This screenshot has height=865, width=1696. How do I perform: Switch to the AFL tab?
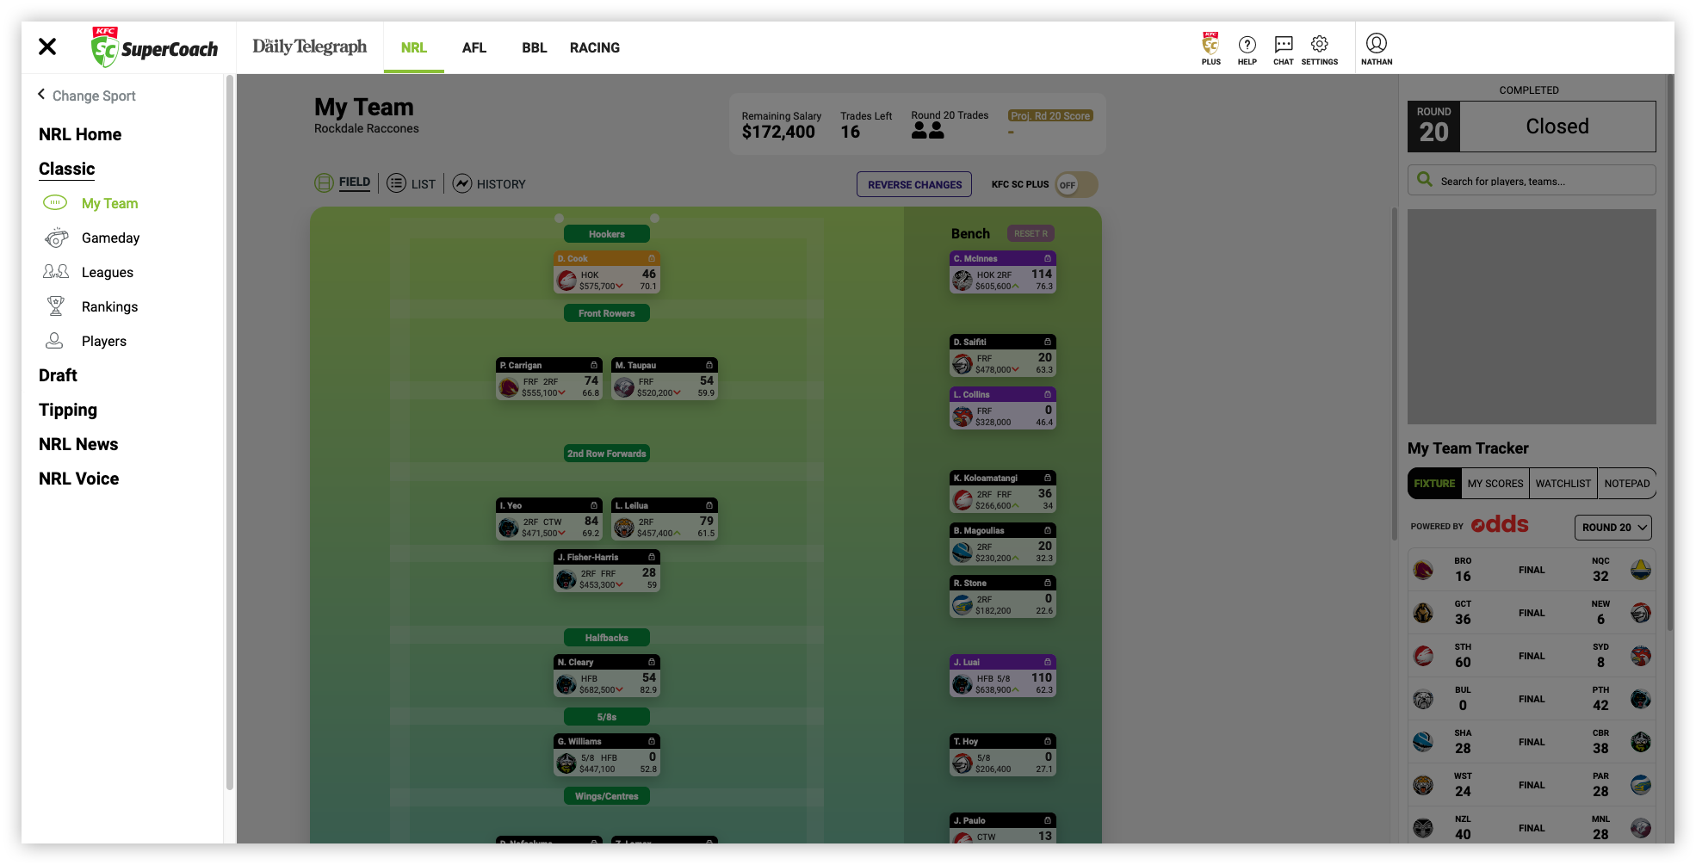[x=474, y=47]
